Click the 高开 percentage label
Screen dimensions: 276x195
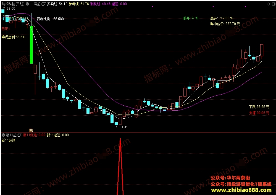click(222, 18)
